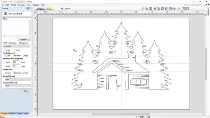Click the Layer 1 layer icon
The height and width of the screenshot is (118, 210).
(62, 9)
